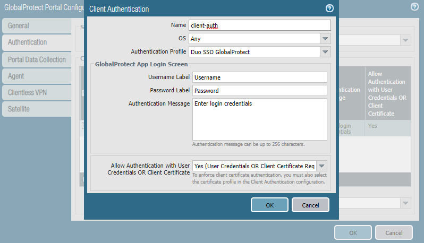Open the Agent tab
Screen dimensions: 424x243
(x=37, y=76)
